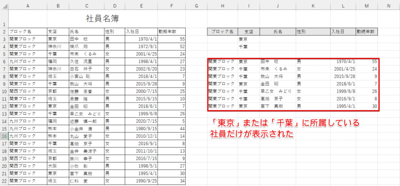
Task: Select the 大阪 branch cell
Action: tap(58, 166)
